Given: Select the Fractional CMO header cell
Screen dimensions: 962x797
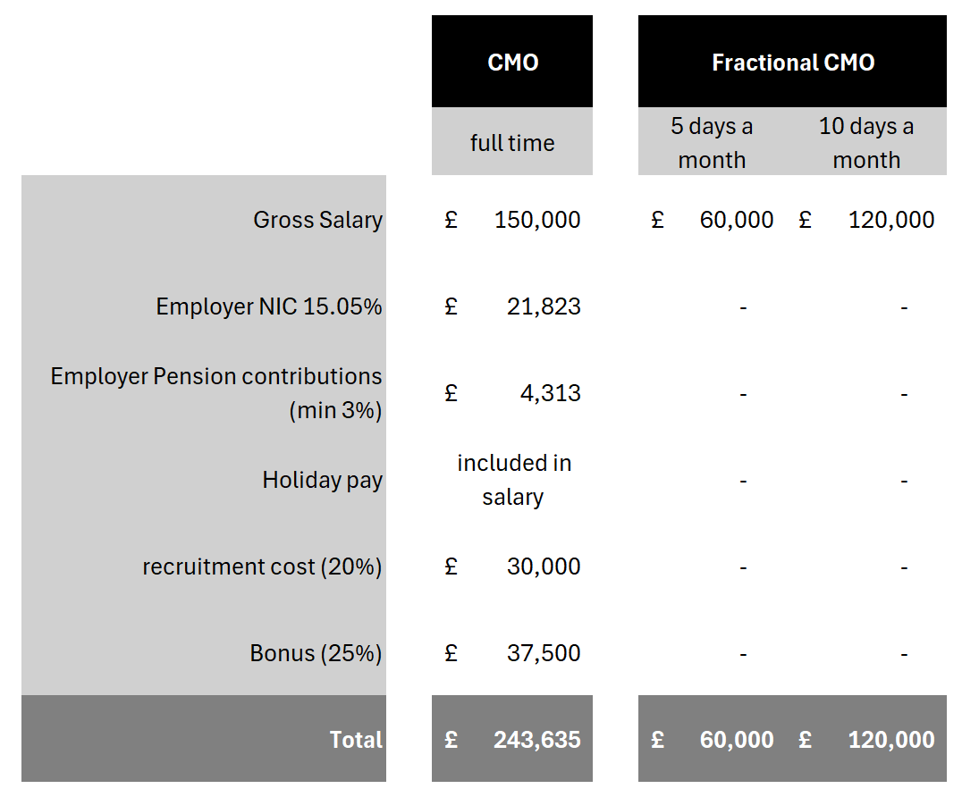Looking at the screenshot, I should tap(792, 63).
